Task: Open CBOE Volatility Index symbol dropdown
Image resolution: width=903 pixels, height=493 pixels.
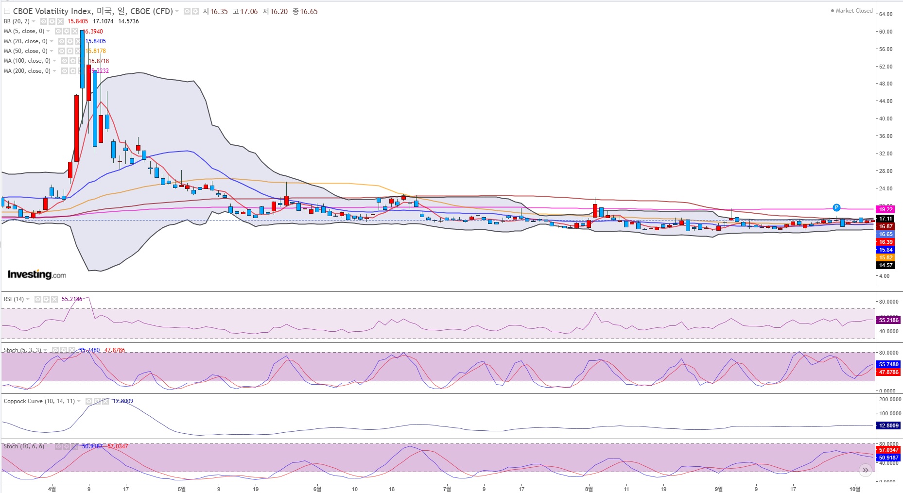Action: [177, 11]
